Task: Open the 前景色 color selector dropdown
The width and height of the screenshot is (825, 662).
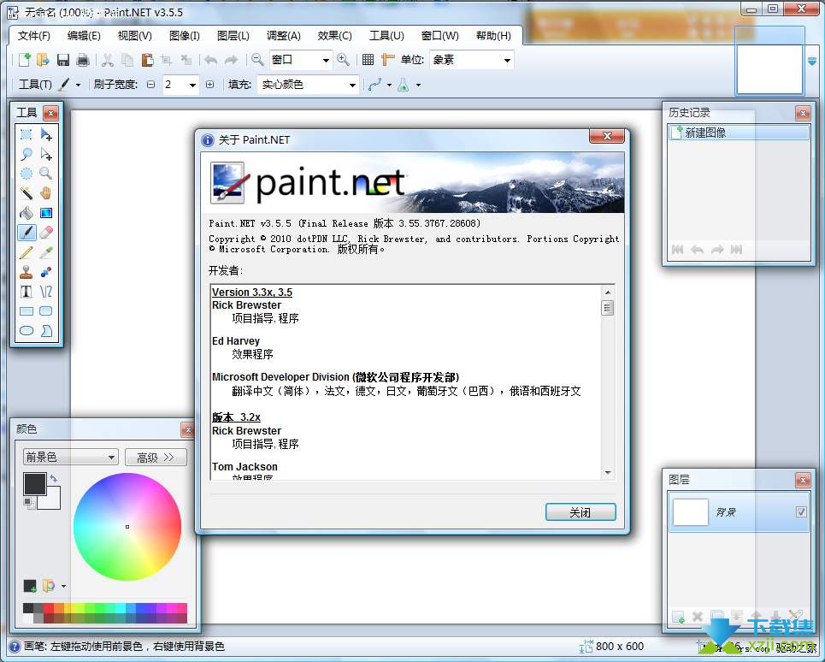Action: pos(70,458)
